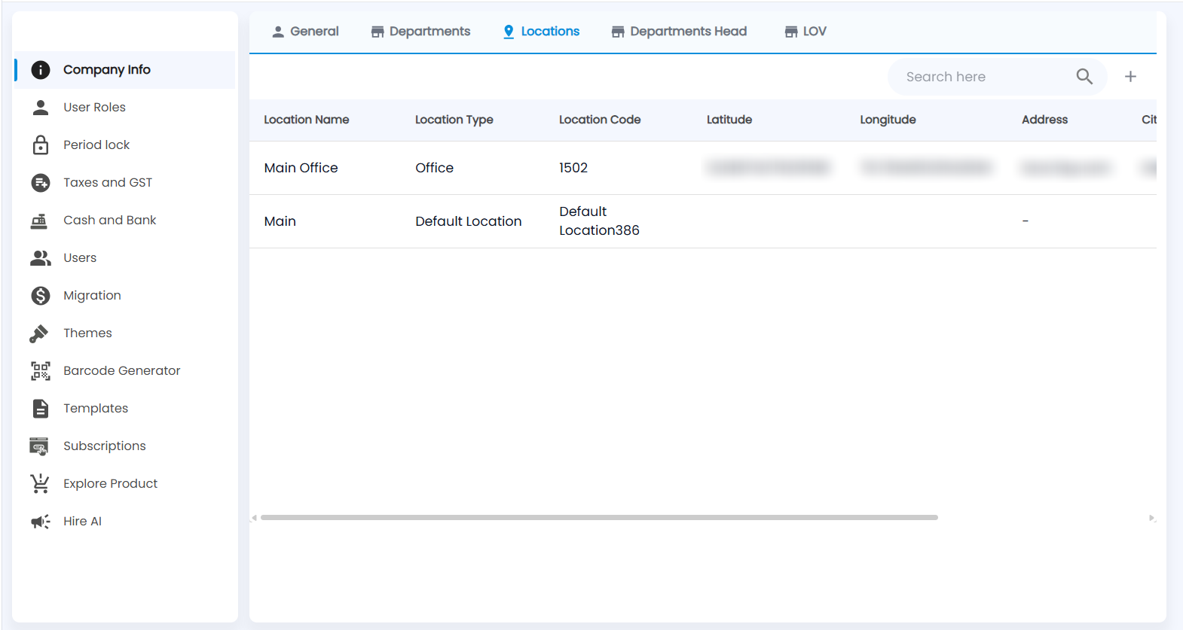Click the horizontal table scrollbar thumb
Screen dimensions: 1183x630
pyautogui.click(x=599, y=518)
